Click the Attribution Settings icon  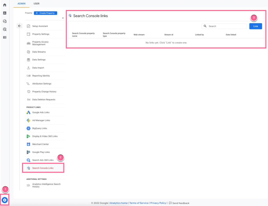(x=28, y=83)
